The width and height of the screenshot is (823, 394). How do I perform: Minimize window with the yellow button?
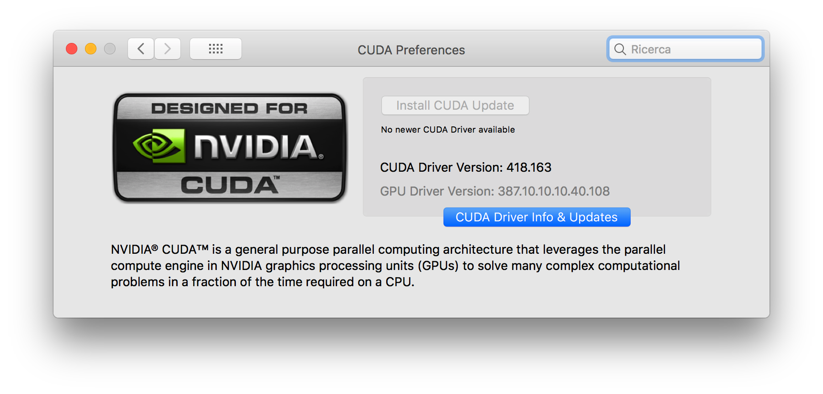click(x=91, y=49)
